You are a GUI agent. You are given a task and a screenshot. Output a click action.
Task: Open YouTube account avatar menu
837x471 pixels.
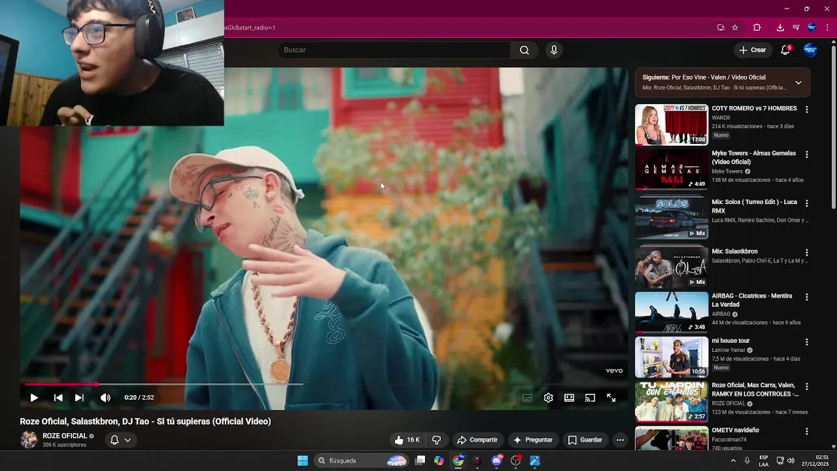pos(810,50)
